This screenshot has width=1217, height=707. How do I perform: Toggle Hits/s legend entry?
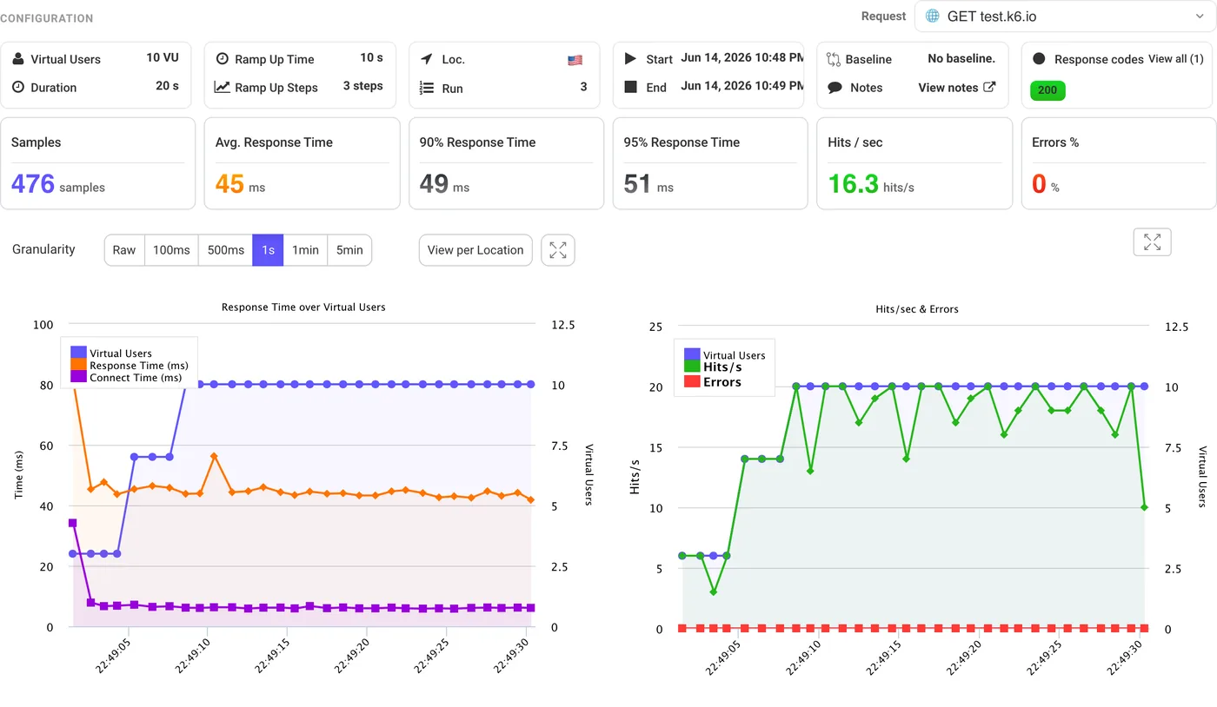click(713, 367)
